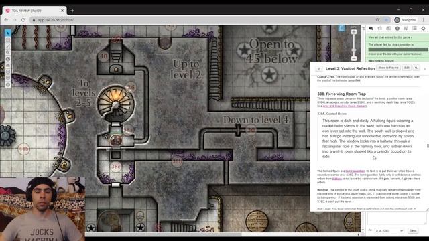
Task: Click the map horizontal scrollbar
Action: pos(164,234)
